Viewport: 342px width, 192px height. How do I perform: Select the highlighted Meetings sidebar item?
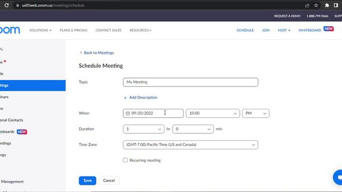[x=33, y=85]
